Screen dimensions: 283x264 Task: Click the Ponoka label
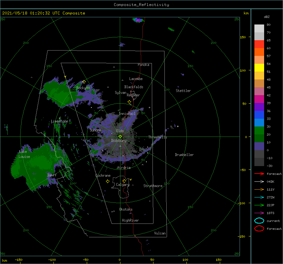143,65
